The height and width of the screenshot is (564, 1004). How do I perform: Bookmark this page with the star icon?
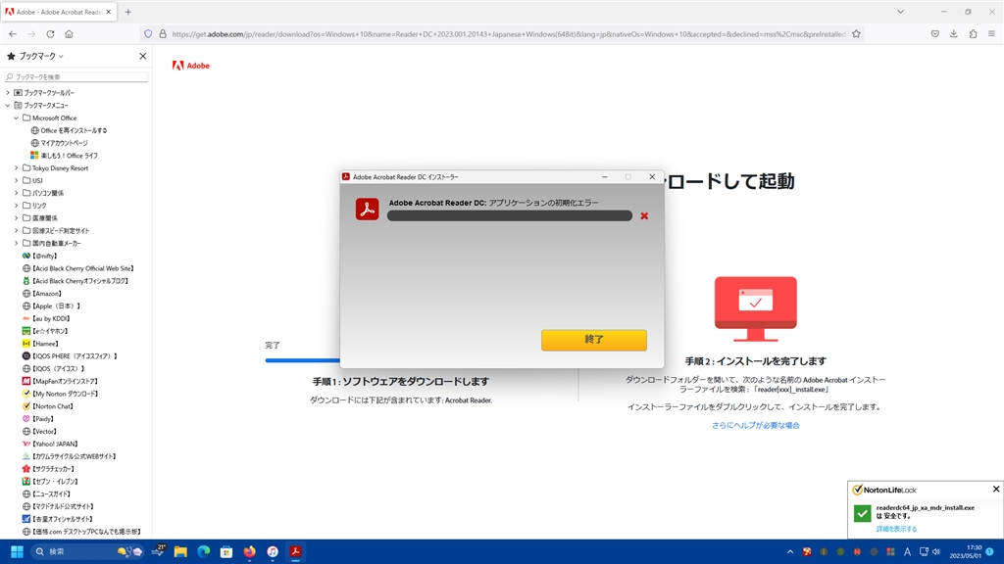pyautogui.click(x=856, y=34)
